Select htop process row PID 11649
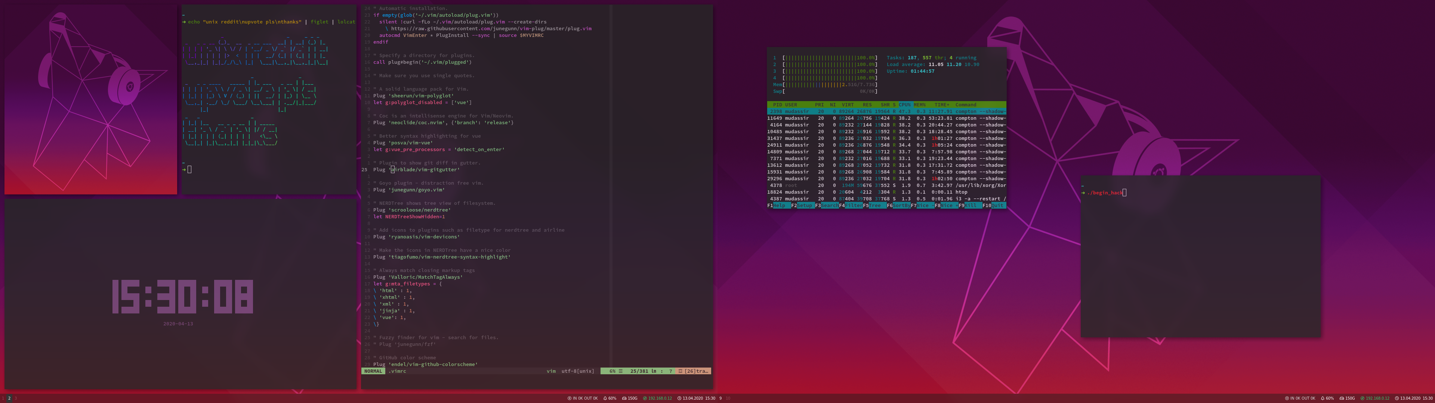1435x403 pixels. coord(887,118)
